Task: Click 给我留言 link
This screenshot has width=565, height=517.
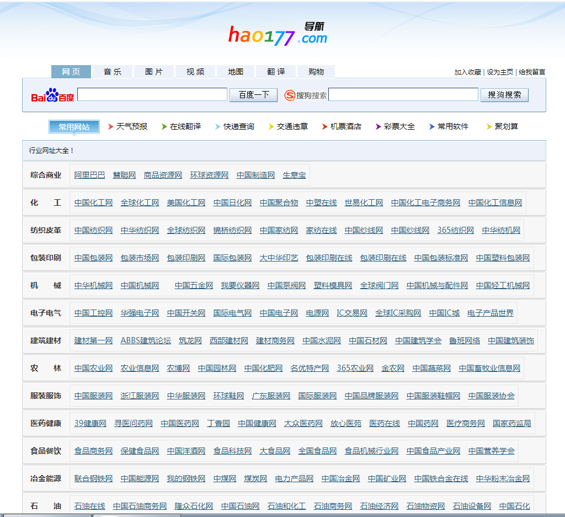Action: point(532,72)
